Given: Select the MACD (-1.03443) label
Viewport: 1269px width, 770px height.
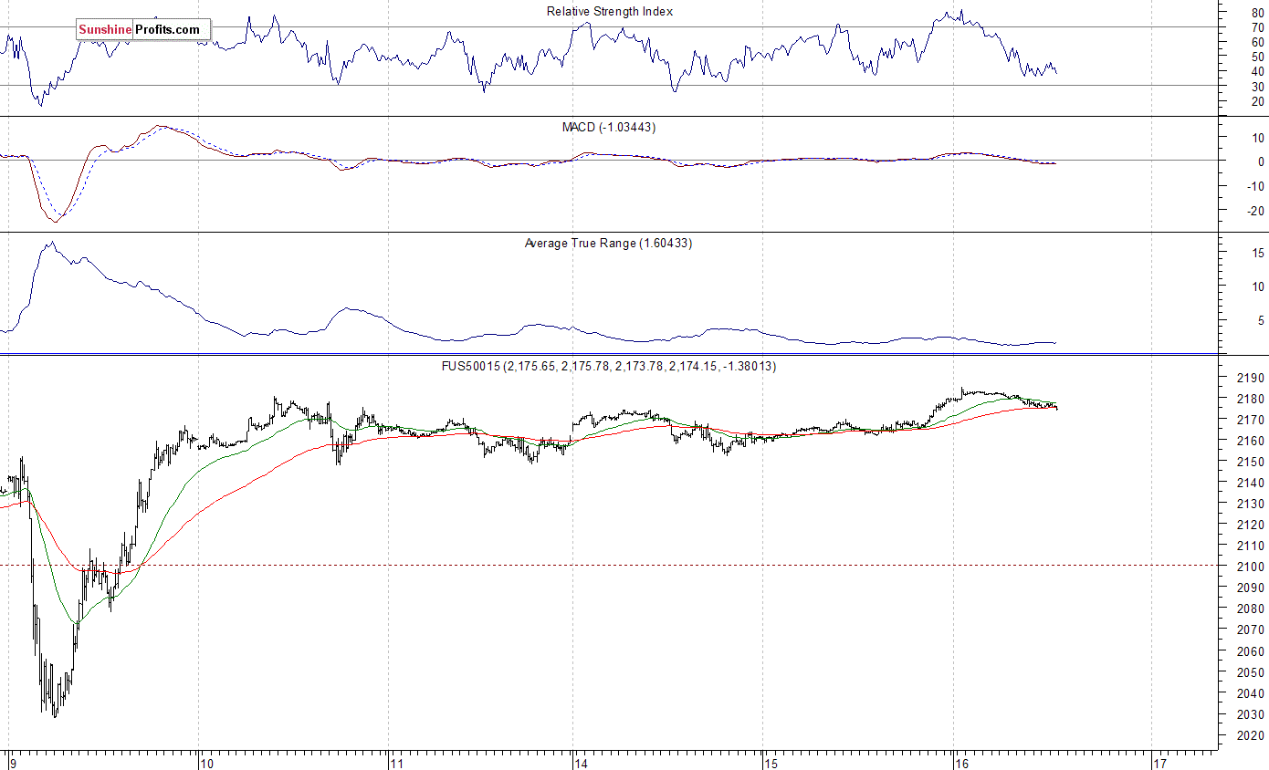Looking at the screenshot, I should [x=608, y=127].
